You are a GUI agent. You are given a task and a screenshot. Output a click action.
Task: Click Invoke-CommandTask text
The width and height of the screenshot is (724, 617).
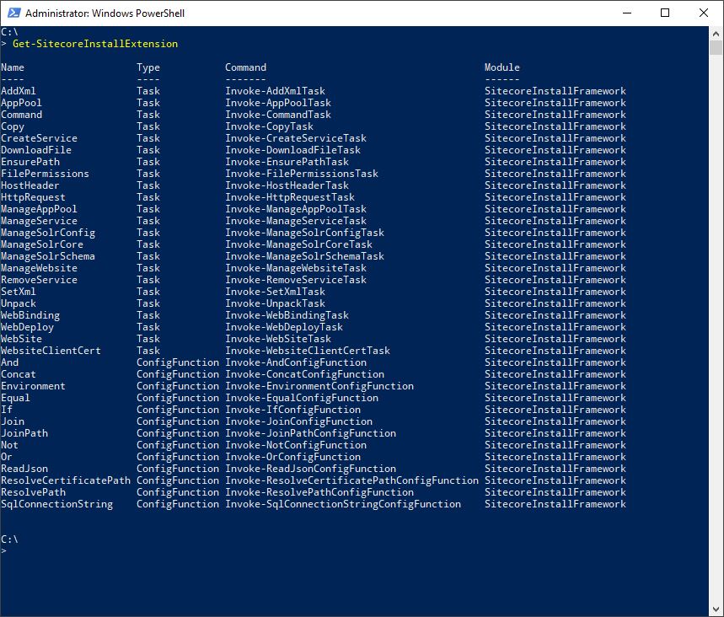click(x=278, y=115)
